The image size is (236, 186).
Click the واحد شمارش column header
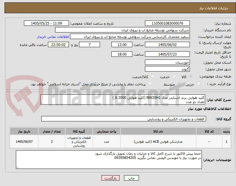[107, 131]
